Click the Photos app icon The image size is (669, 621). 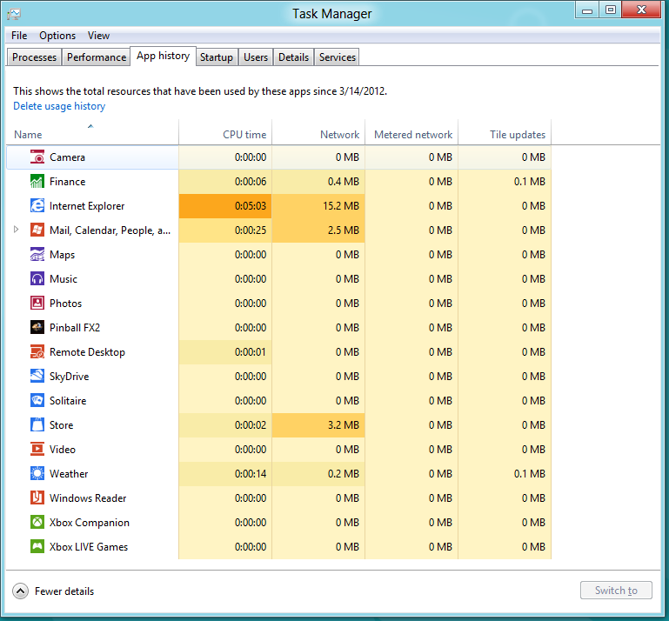tap(37, 303)
